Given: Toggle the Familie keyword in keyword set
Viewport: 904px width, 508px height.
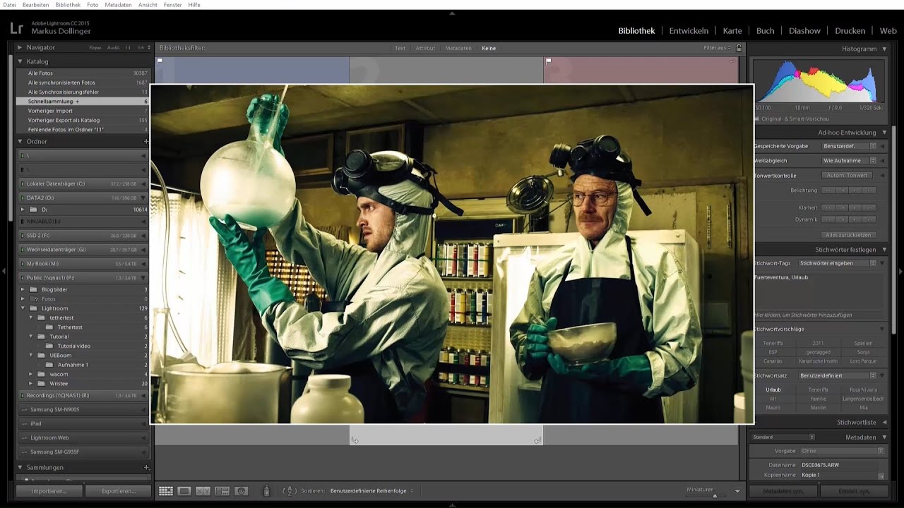Looking at the screenshot, I should 818,399.
